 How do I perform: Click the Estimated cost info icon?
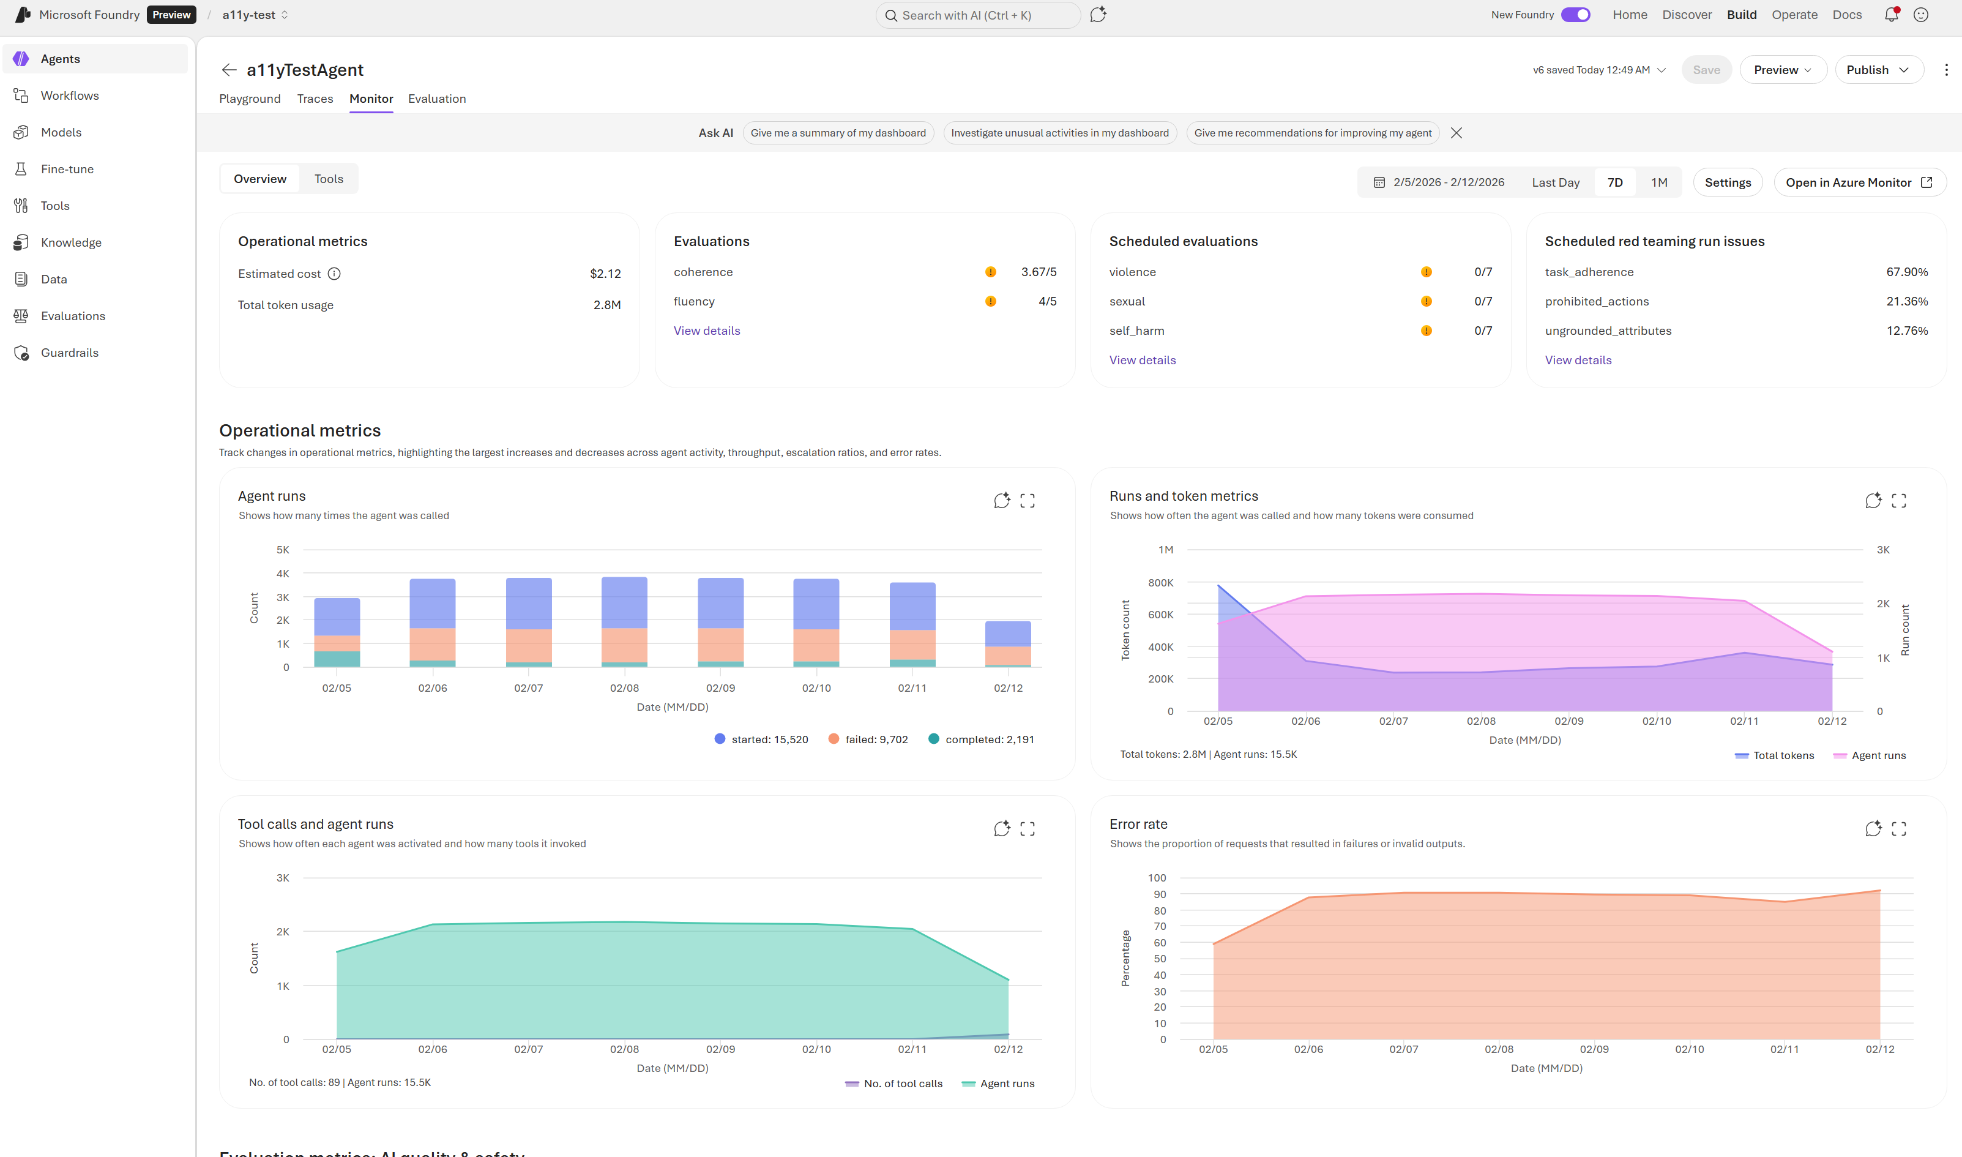point(334,274)
